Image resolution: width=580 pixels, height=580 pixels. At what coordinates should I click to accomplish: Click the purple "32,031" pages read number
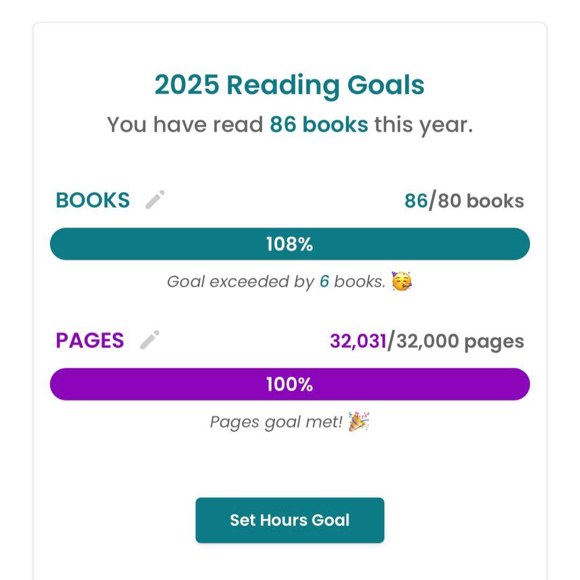358,341
